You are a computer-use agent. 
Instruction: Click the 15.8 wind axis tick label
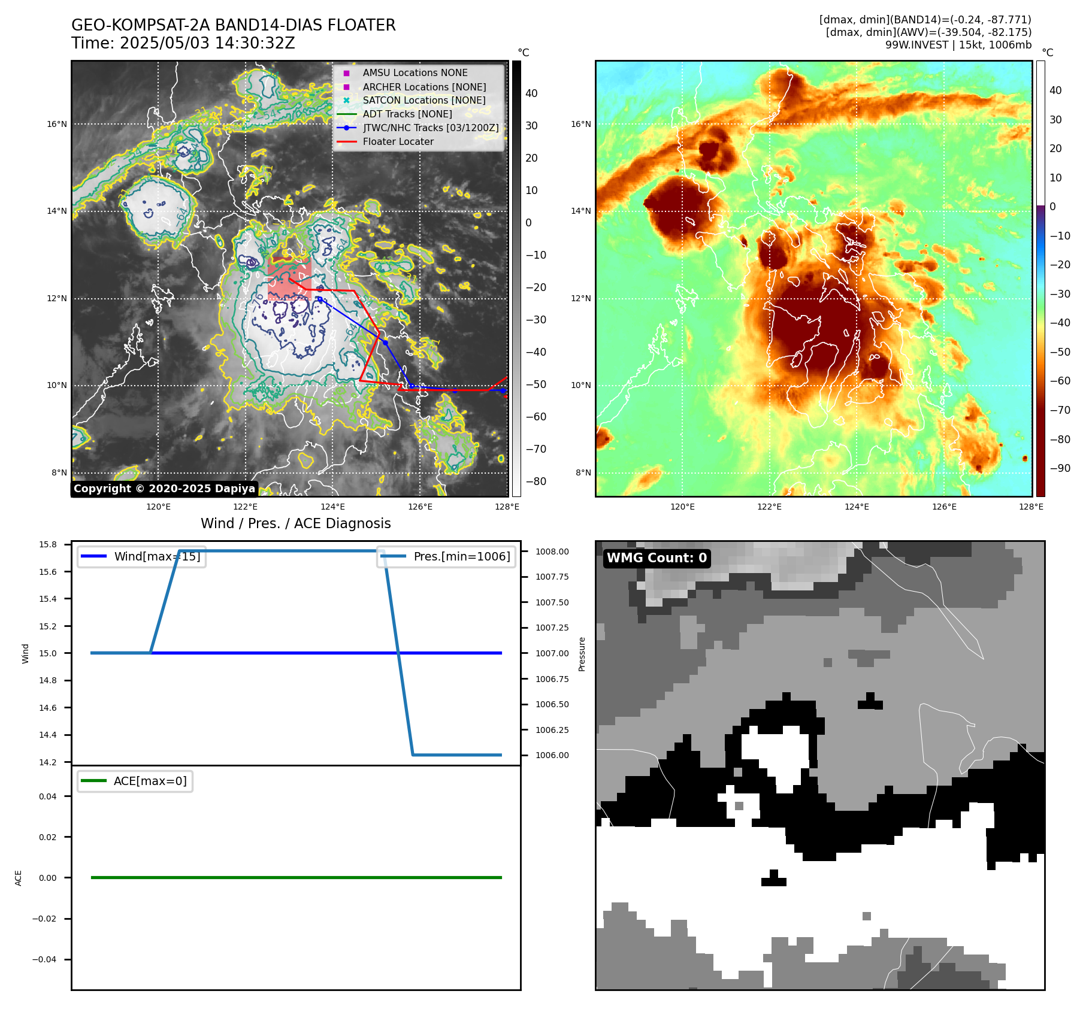[48, 544]
